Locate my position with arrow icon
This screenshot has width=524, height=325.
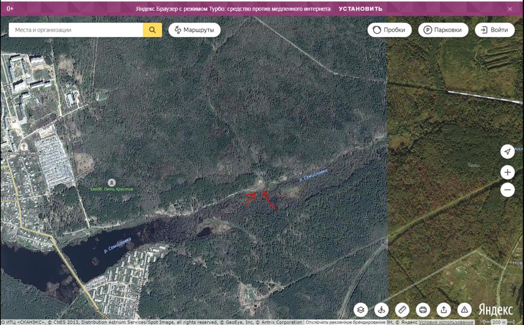tap(507, 152)
